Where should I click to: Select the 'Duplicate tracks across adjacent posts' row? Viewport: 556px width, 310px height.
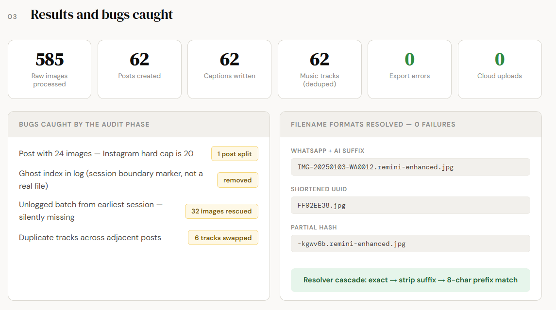[x=138, y=238]
